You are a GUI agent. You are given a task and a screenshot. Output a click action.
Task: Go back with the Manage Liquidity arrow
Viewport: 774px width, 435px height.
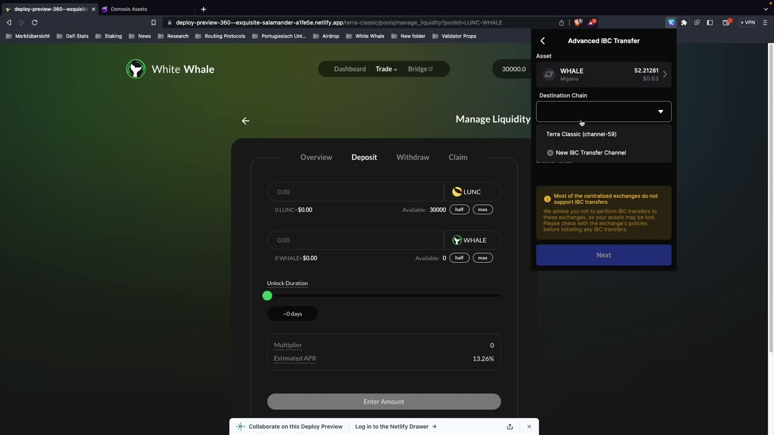(x=246, y=121)
